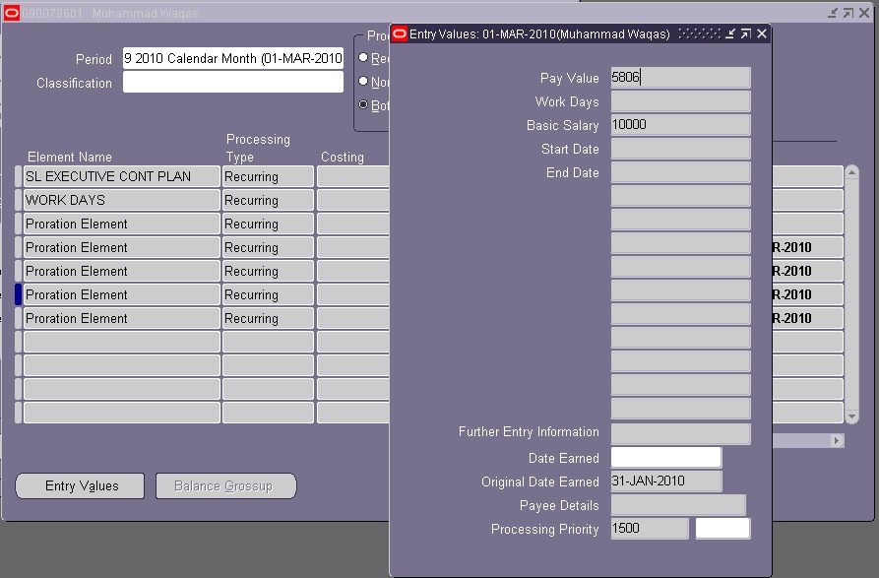Click the empty Classification field

coord(232,83)
